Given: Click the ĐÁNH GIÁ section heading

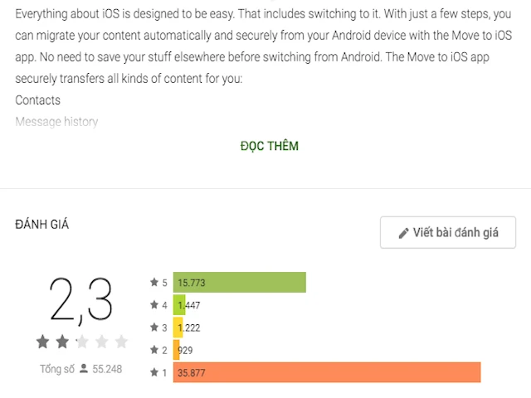Looking at the screenshot, I should (42, 225).
